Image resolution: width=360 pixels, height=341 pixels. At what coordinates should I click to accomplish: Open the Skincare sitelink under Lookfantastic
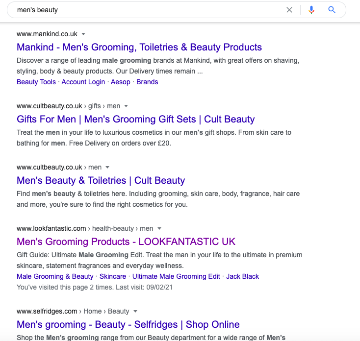pyautogui.click(x=113, y=276)
